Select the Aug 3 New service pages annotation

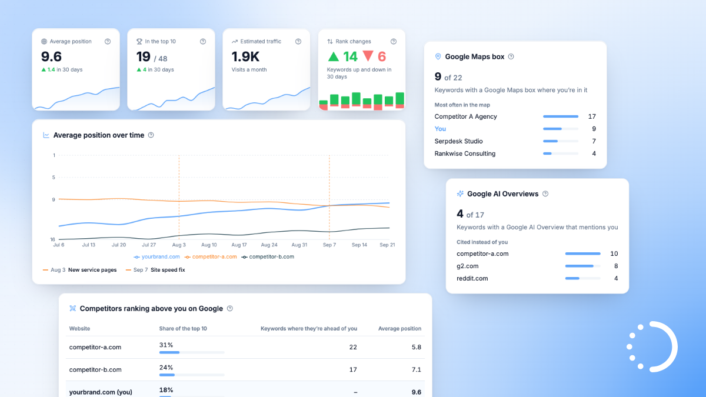click(x=79, y=270)
